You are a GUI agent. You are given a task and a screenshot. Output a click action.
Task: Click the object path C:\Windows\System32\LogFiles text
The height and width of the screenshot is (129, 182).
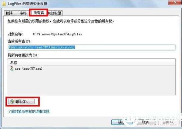tap(57, 34)
